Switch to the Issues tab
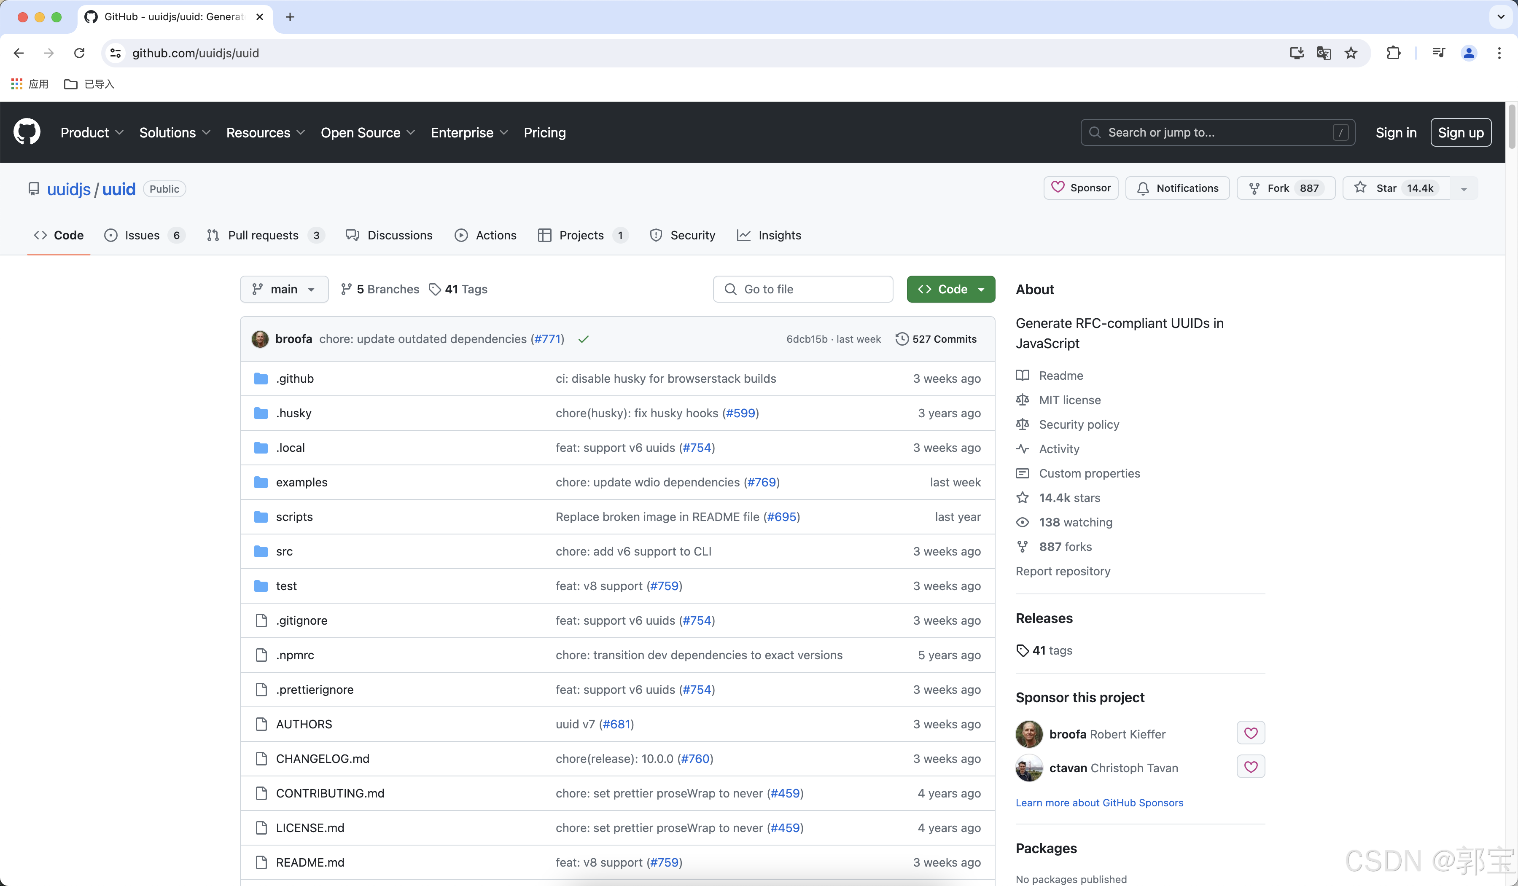Viewport: 1518px width, 886px height. [x=141, y=235]
